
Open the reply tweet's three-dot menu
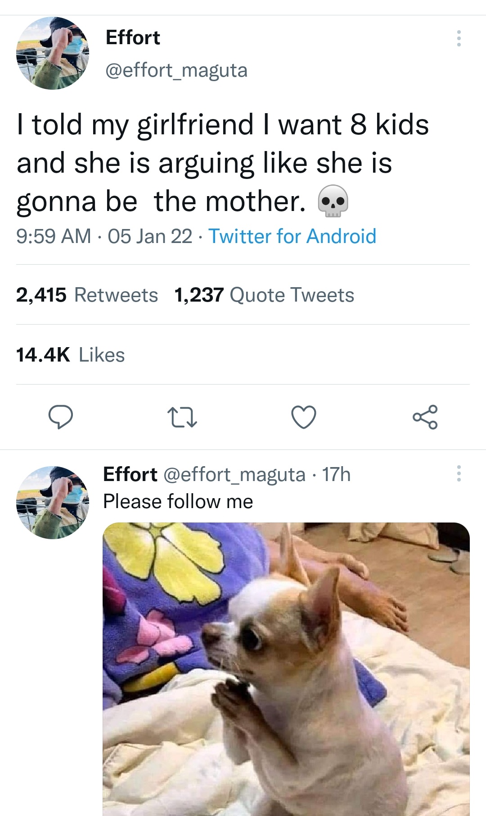coord(459,473)
